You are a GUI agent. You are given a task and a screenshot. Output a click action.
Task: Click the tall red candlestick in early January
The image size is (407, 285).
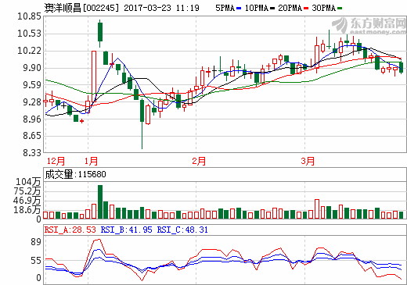point(94,77)
